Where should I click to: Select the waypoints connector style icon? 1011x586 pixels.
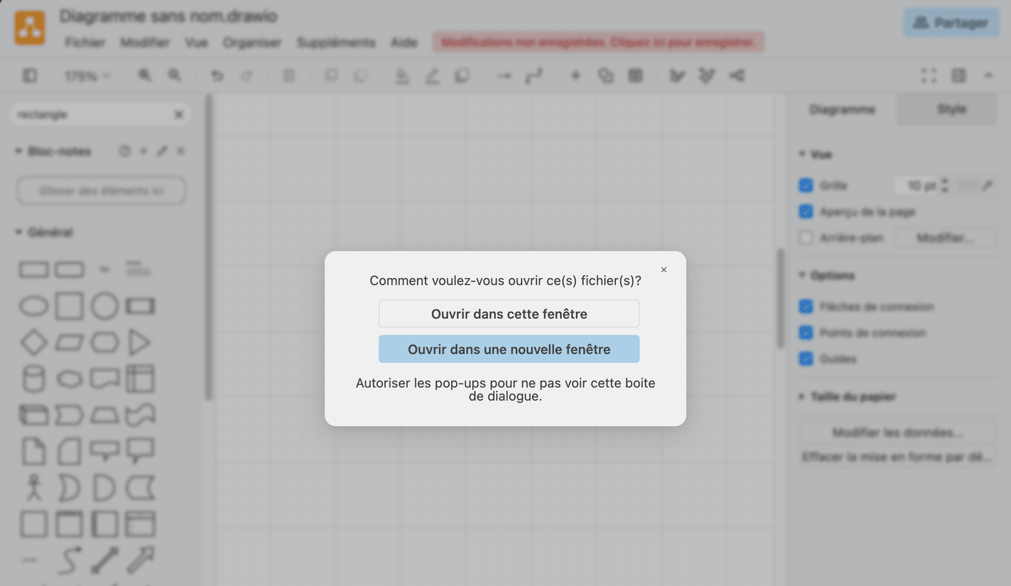[534, 75]
